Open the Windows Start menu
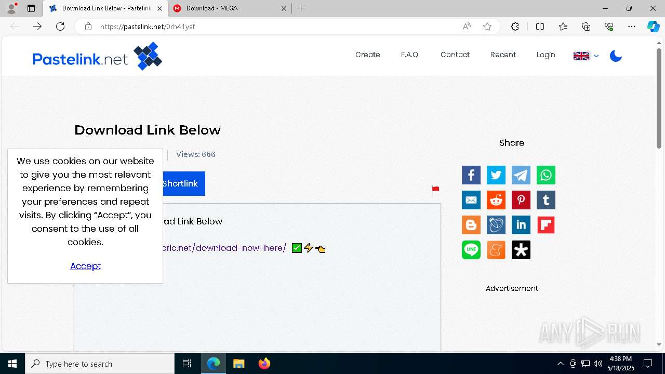The height and width of the screenshot is (374, 665). point(12,364)
